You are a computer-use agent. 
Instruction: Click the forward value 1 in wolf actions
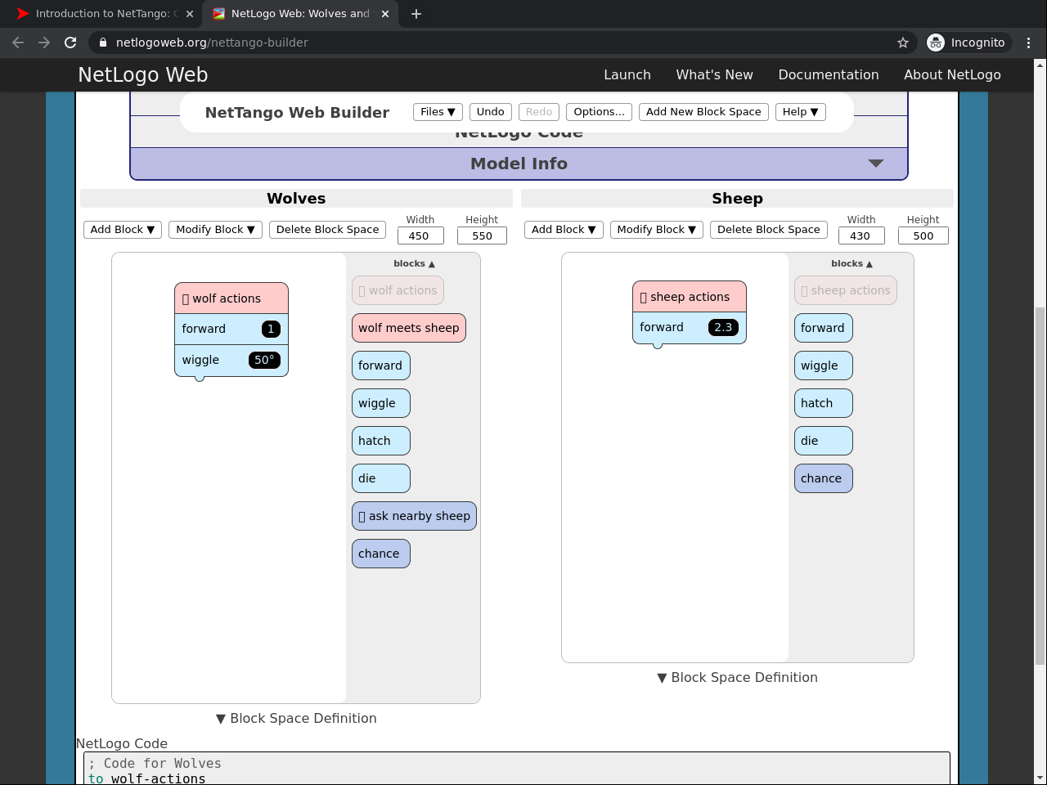click(271, 329)
